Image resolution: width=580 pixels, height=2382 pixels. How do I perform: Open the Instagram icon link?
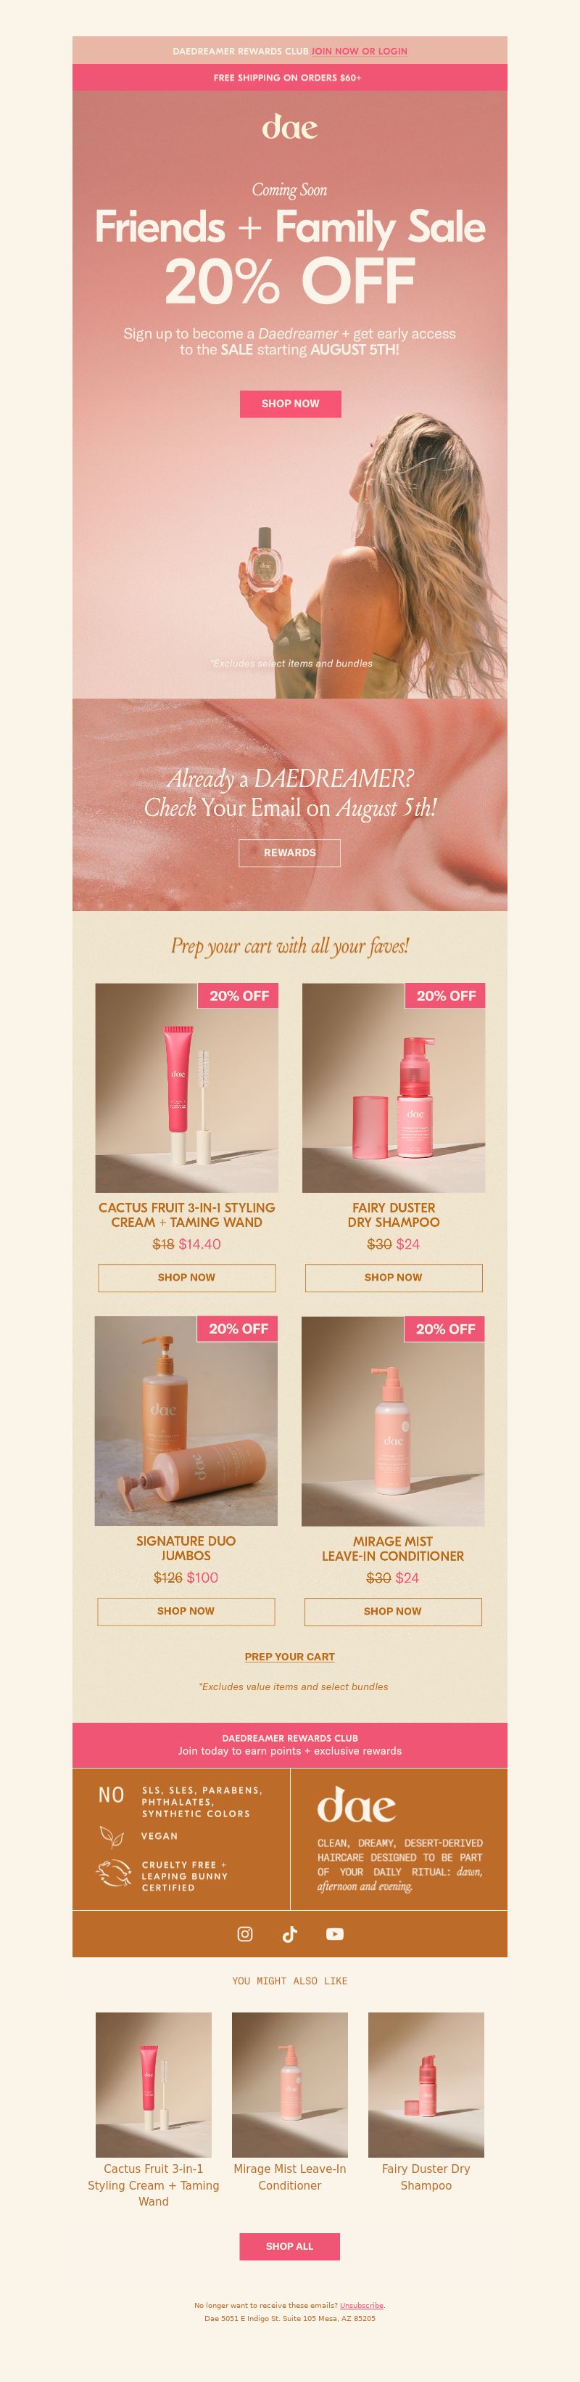point(245,1933)
